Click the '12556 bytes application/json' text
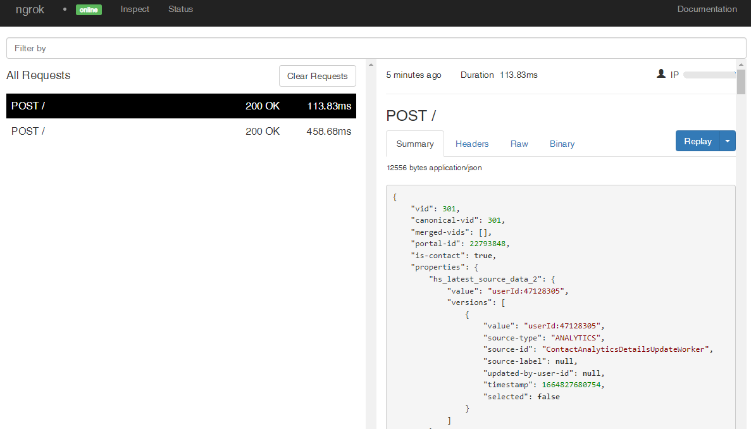 tap(435, 168)
